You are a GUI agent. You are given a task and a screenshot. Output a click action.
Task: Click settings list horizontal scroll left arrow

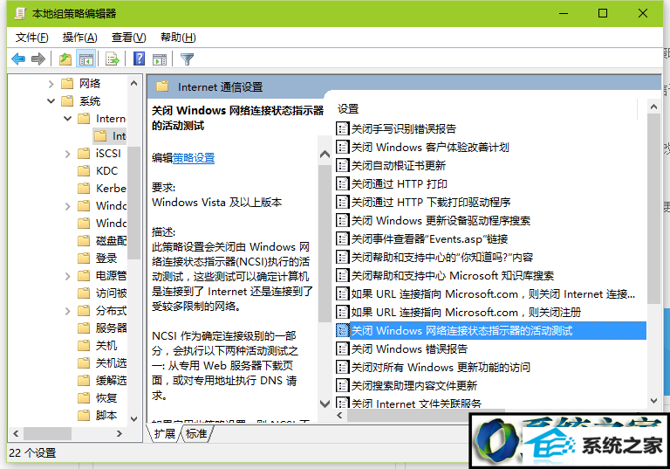pos(339,415)
